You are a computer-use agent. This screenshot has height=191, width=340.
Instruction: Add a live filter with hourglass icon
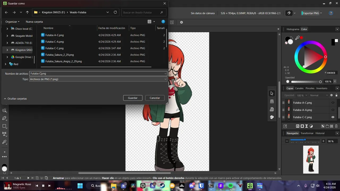click(307, 126)
